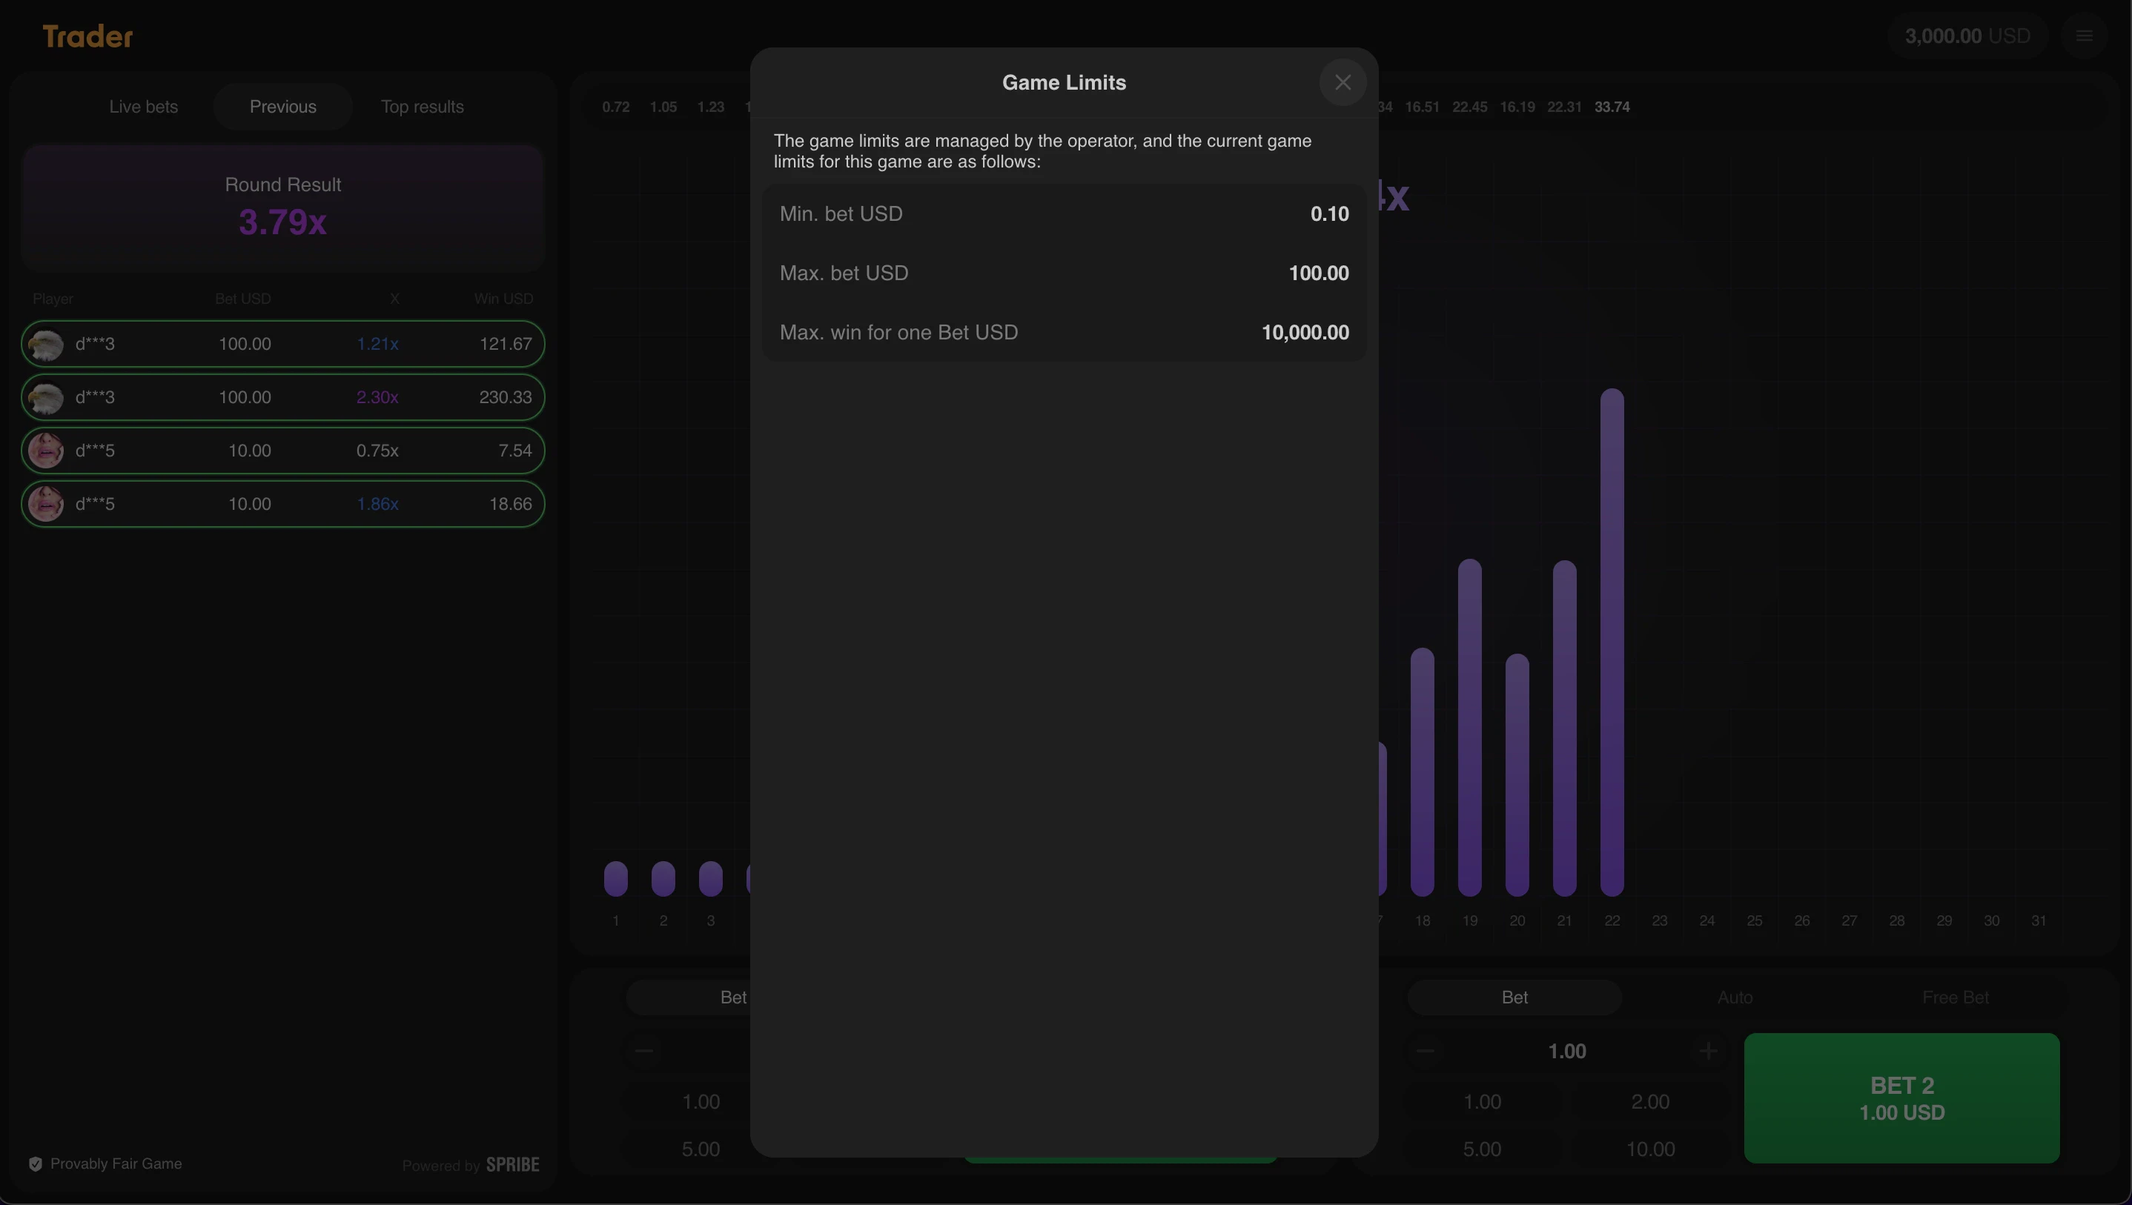Click chart bar number 21
The image size is (2132, 1205).
pyautogui.click(x=1564, y=728)
